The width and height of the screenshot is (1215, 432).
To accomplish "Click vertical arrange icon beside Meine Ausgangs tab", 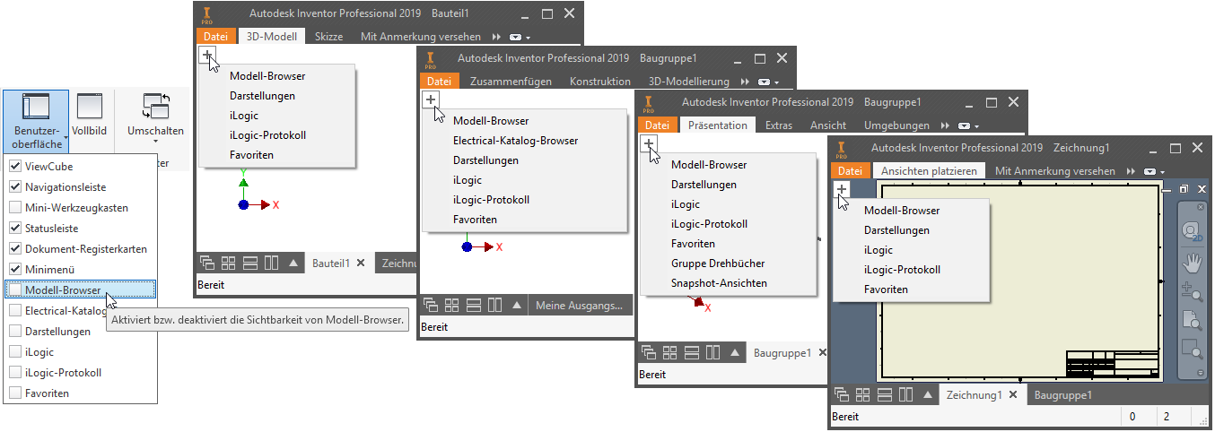I will pyautogui.click(x=494, y=306).
